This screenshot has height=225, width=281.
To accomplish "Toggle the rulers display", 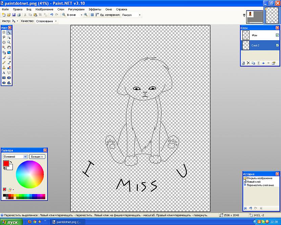I will 97,15.
